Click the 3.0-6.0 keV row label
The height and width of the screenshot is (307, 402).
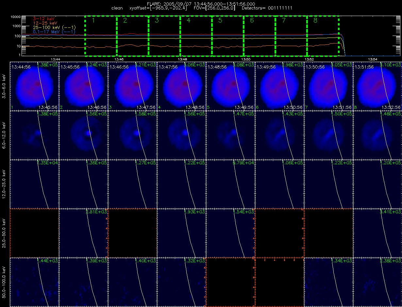4,86
